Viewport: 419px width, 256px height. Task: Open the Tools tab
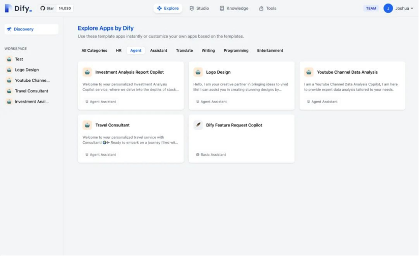click(x=267, y=8)
